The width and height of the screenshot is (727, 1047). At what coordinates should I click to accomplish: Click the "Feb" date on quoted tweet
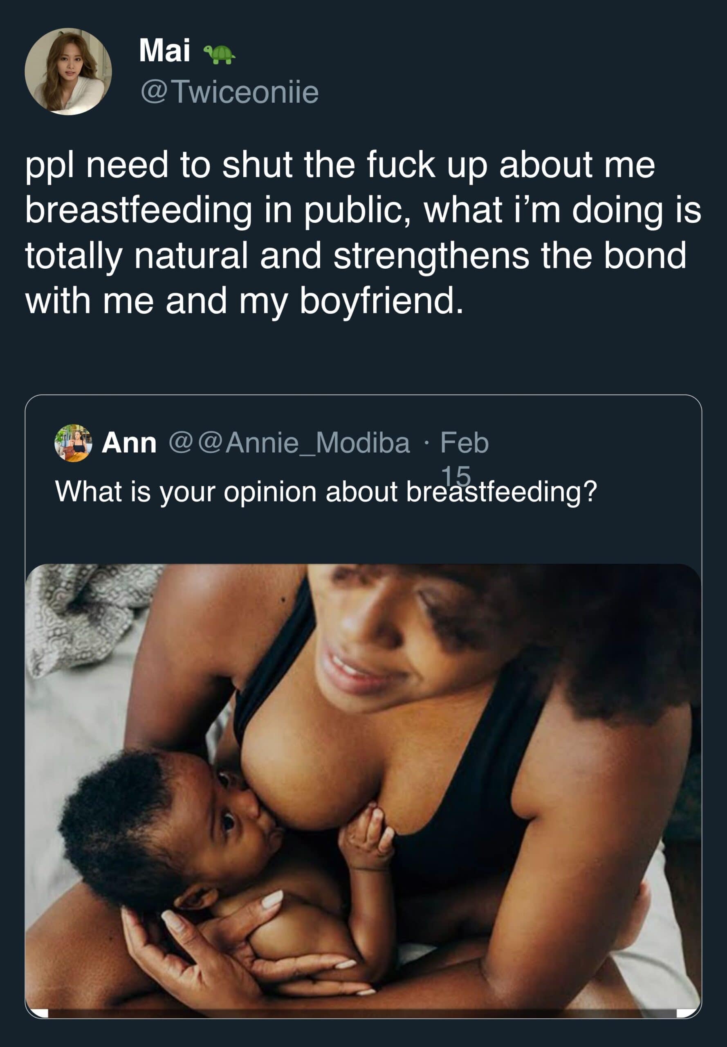(x=464, y=443)
